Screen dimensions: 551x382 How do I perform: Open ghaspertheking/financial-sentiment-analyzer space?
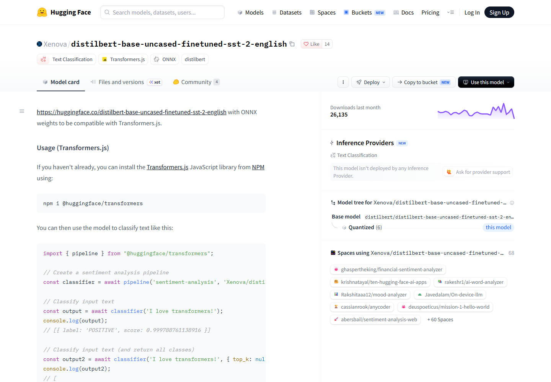tap(388, 270)
